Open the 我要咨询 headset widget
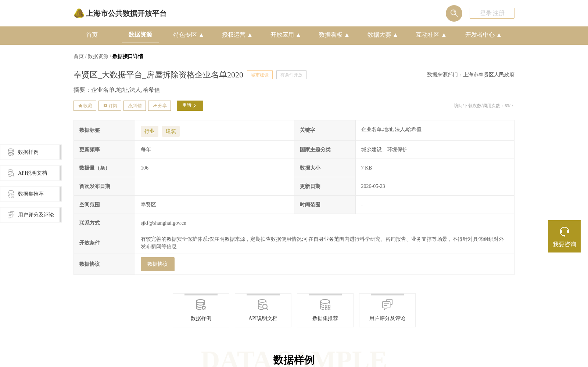Screen dimensions: 588x367 tap(564, 236)
